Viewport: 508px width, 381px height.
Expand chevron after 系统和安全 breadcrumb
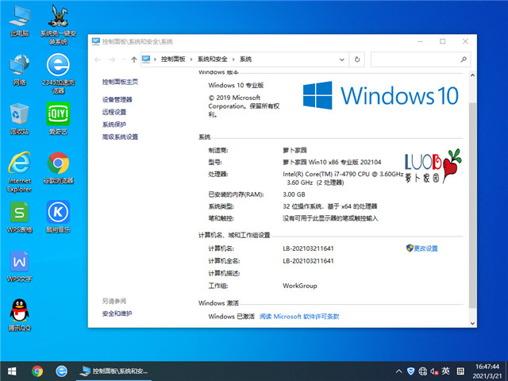[x=233, y=60]
